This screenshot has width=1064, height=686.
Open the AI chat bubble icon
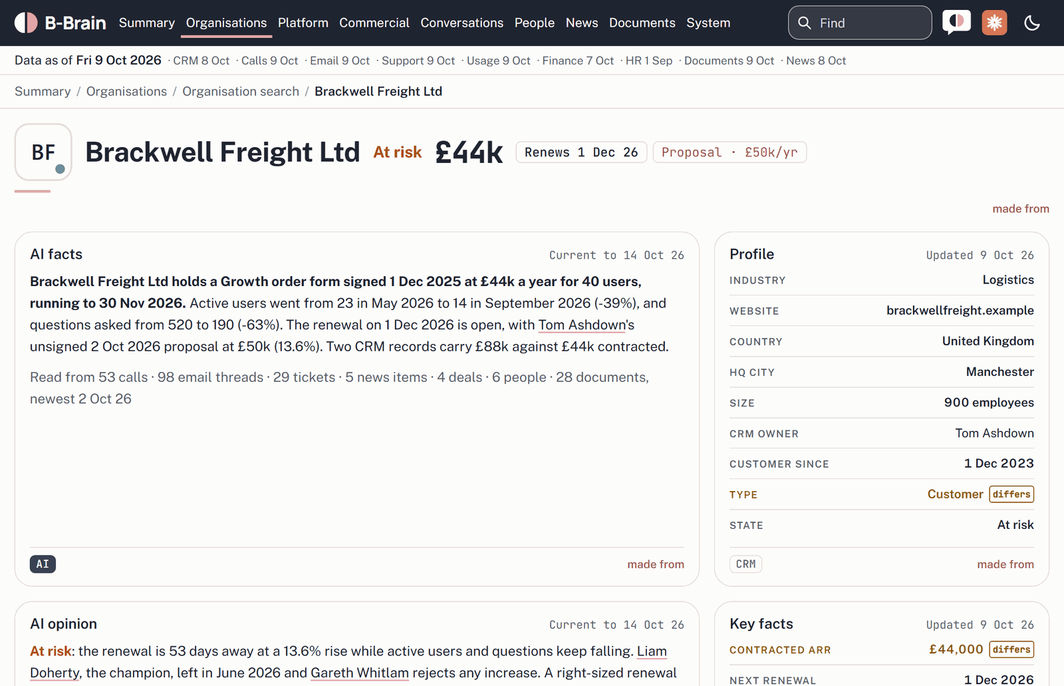[x=956, y=23]
